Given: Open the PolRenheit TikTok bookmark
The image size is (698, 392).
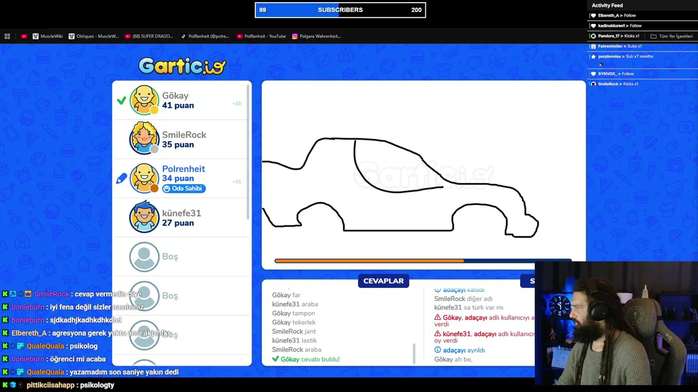Looking at the screenshot, I should (x=205, y=36).
